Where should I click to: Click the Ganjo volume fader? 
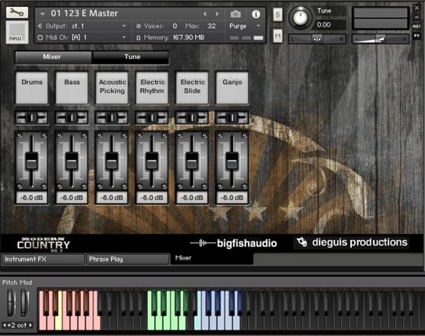(232, 161)
